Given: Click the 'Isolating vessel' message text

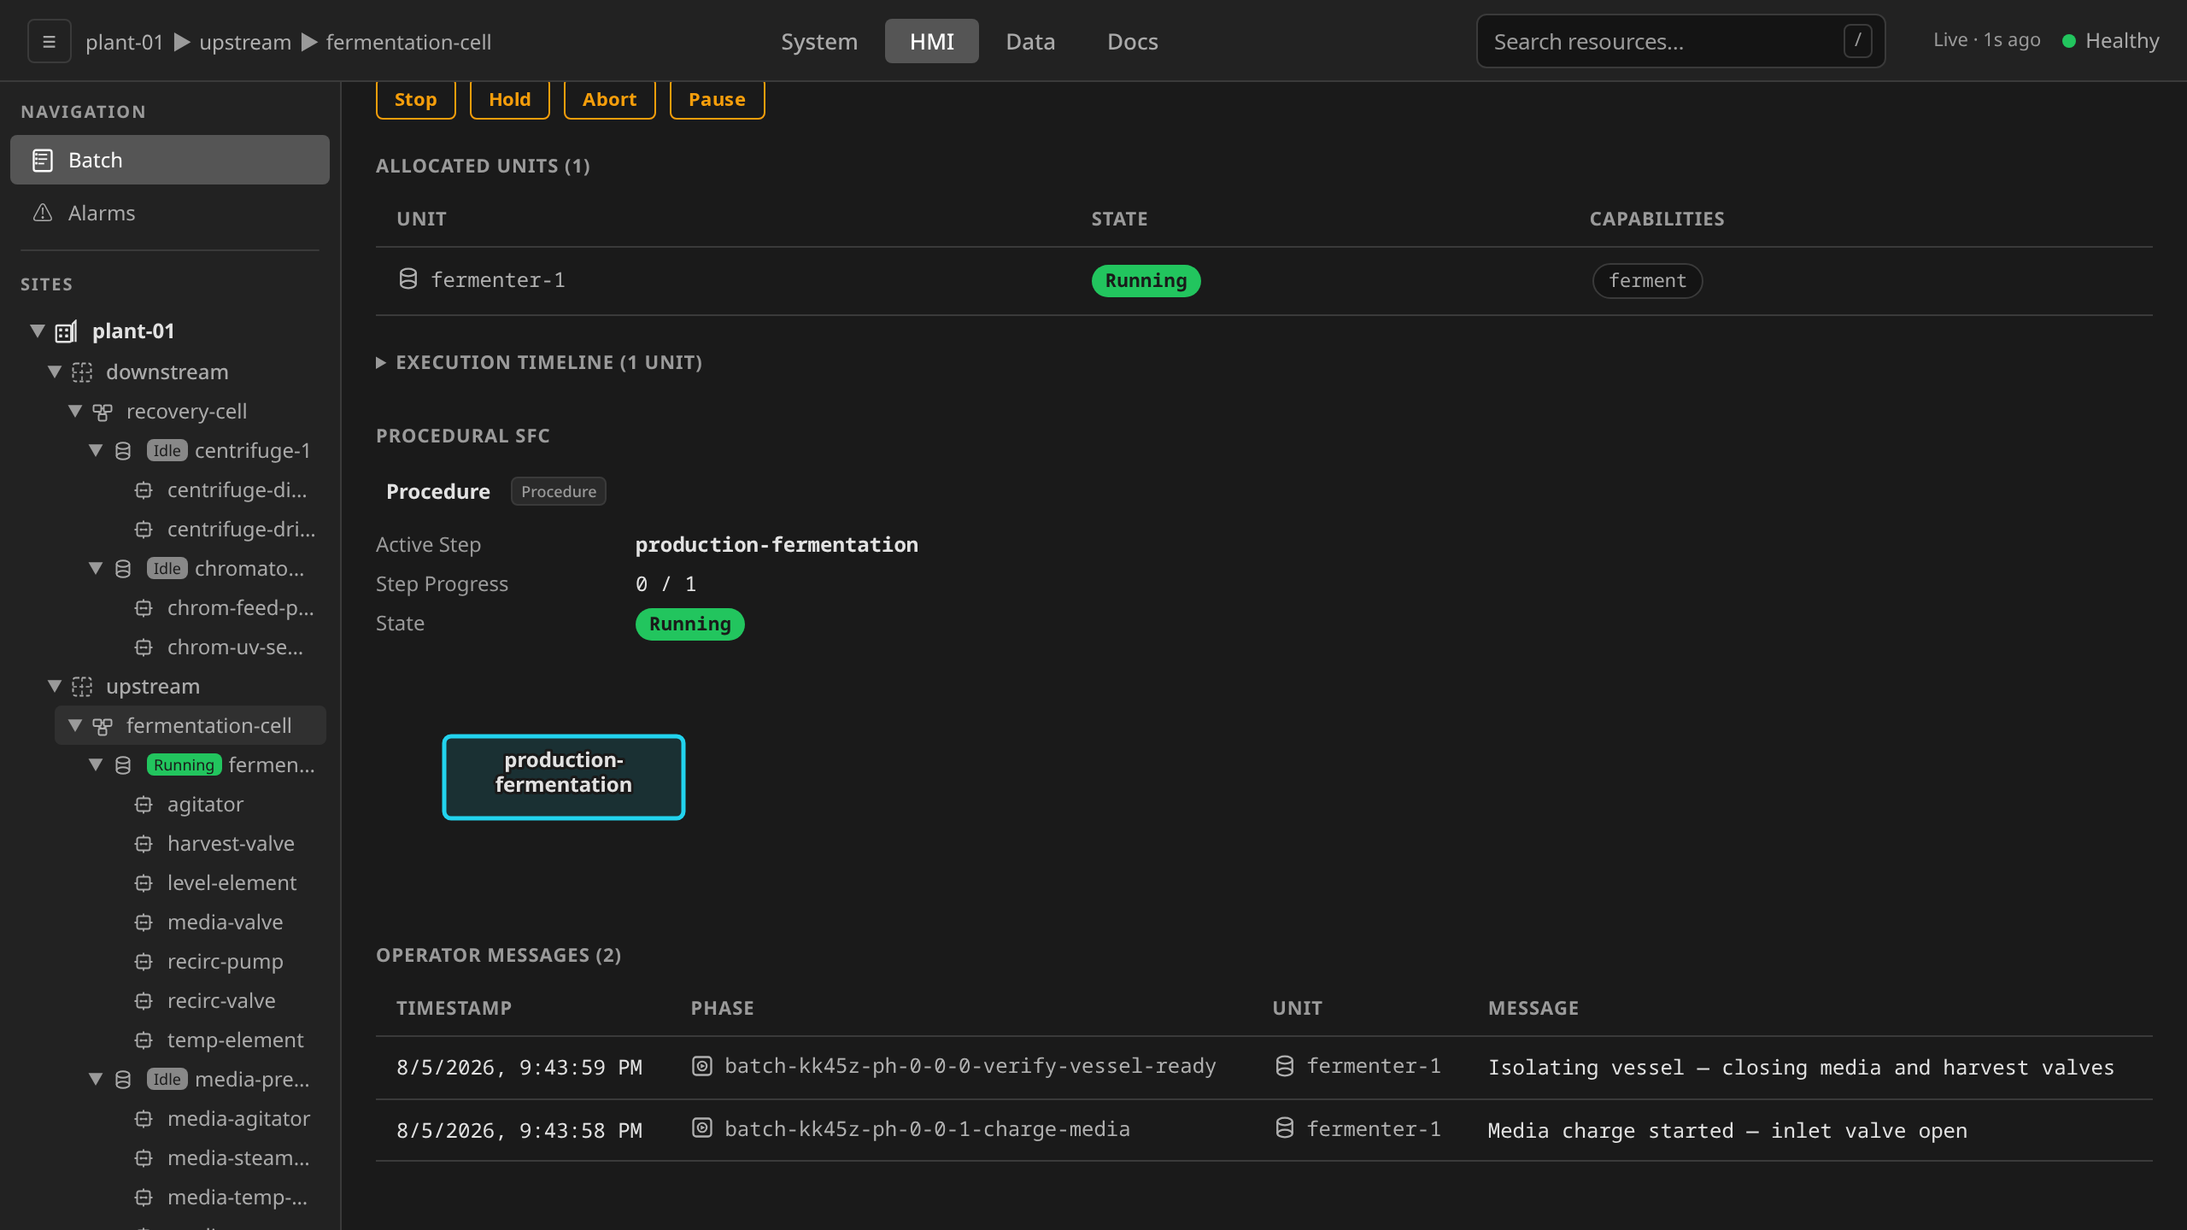Looking at the screenshot, I should click(x=1801, y=1067).
